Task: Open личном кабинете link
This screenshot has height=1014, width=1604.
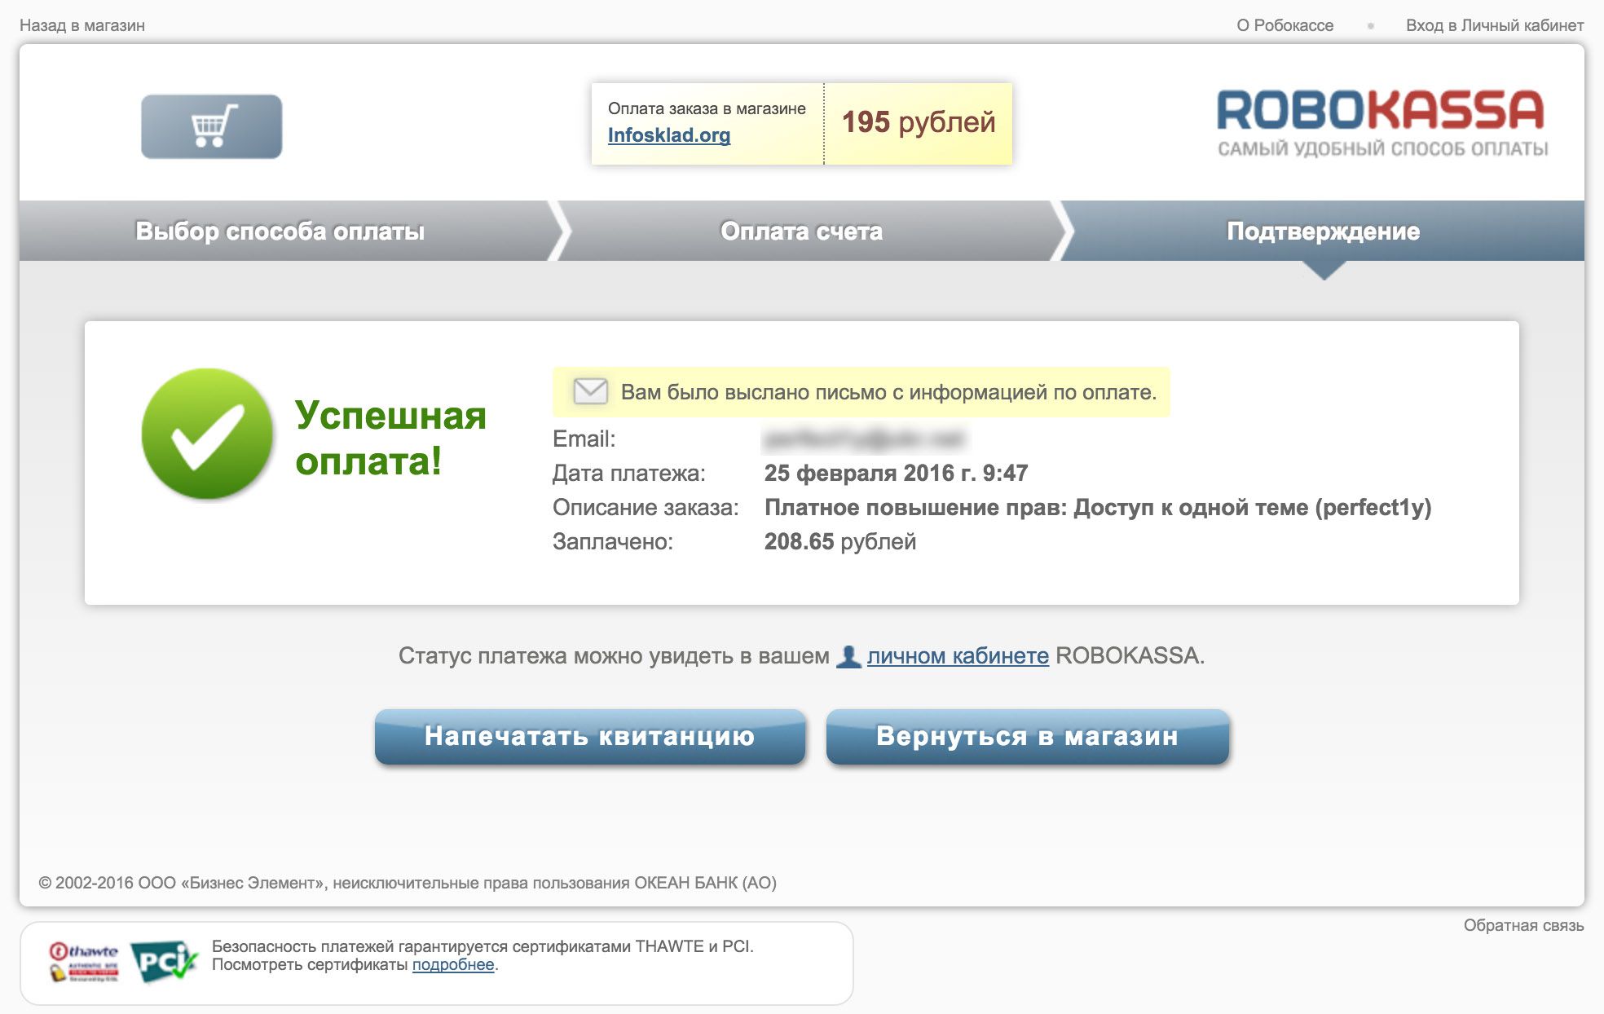Action: pyautogui.click(x=958, y=656)
